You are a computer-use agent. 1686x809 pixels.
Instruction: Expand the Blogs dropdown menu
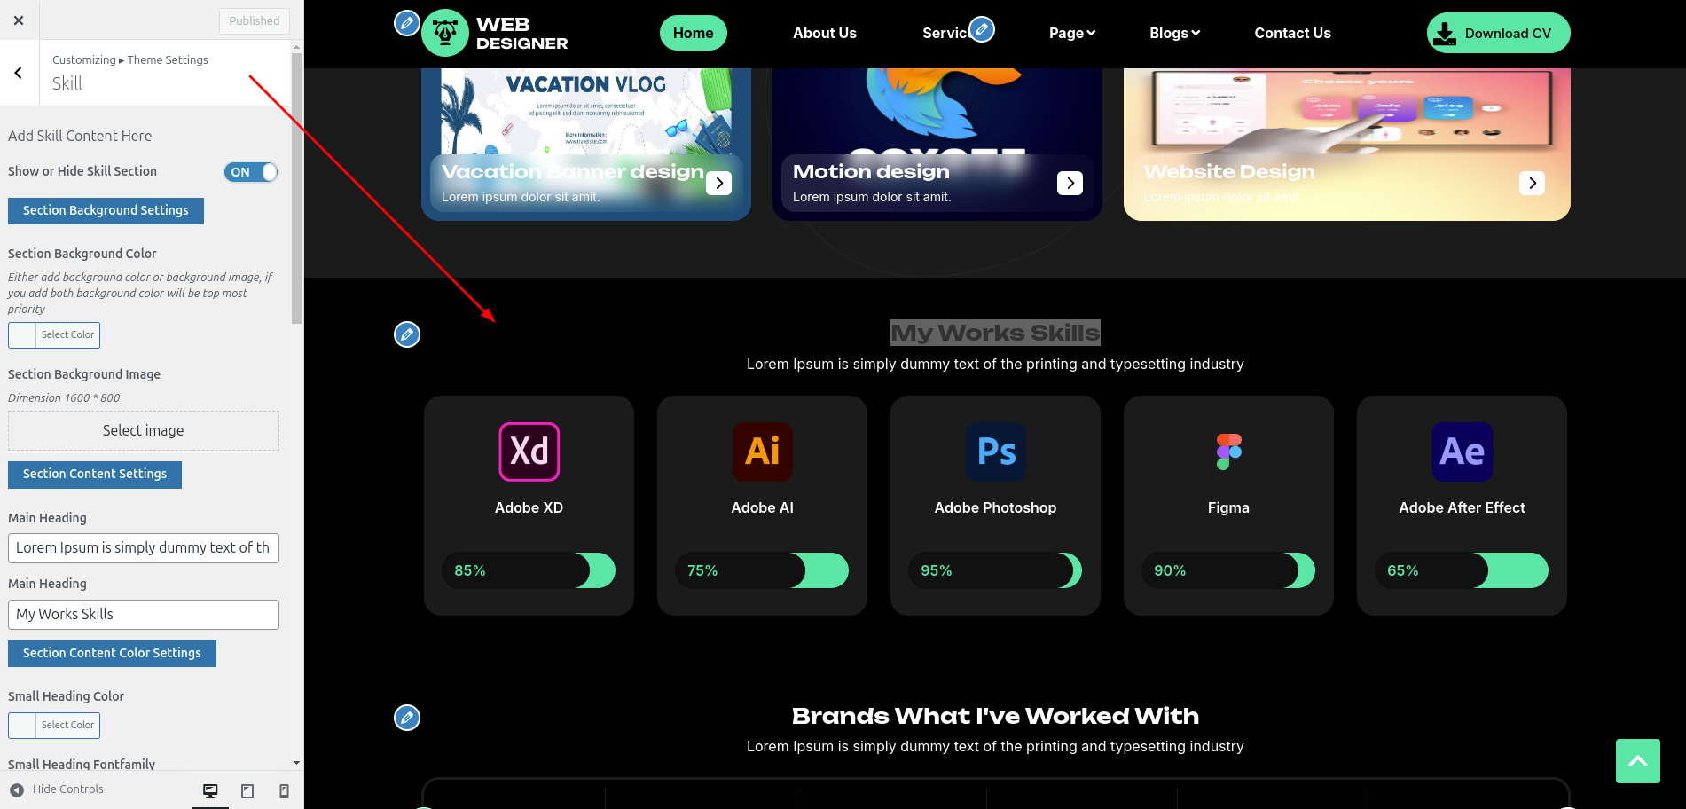1174,33
